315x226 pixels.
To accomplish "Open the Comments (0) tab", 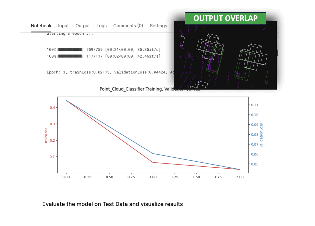I will pyautogui.click(x=128, y=26).
